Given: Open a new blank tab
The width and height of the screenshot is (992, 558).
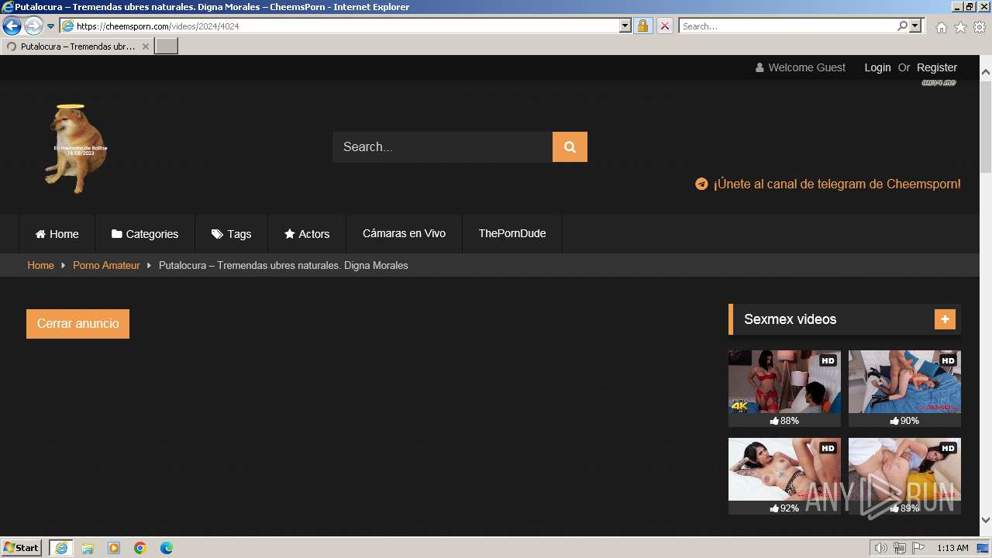Looking at the screenshot, I should 167,46.
